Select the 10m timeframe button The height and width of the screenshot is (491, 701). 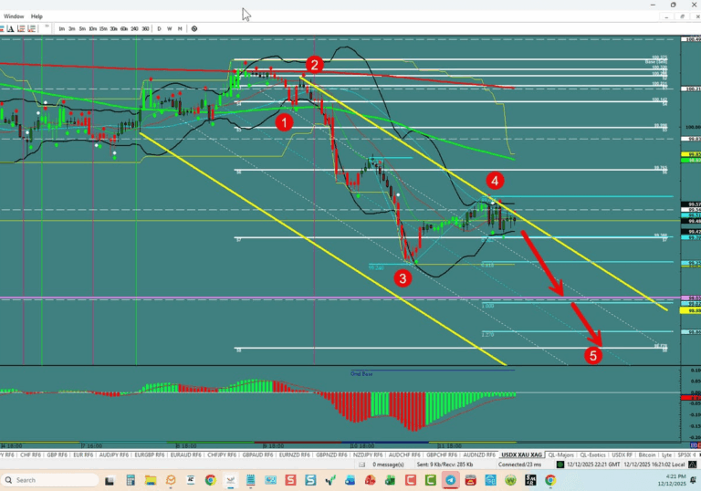92,28
